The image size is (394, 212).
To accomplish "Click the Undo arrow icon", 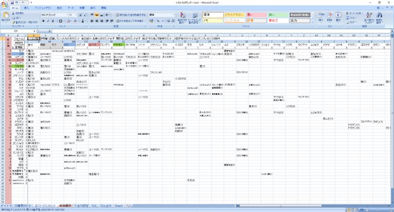I will (x=17, y=2).
